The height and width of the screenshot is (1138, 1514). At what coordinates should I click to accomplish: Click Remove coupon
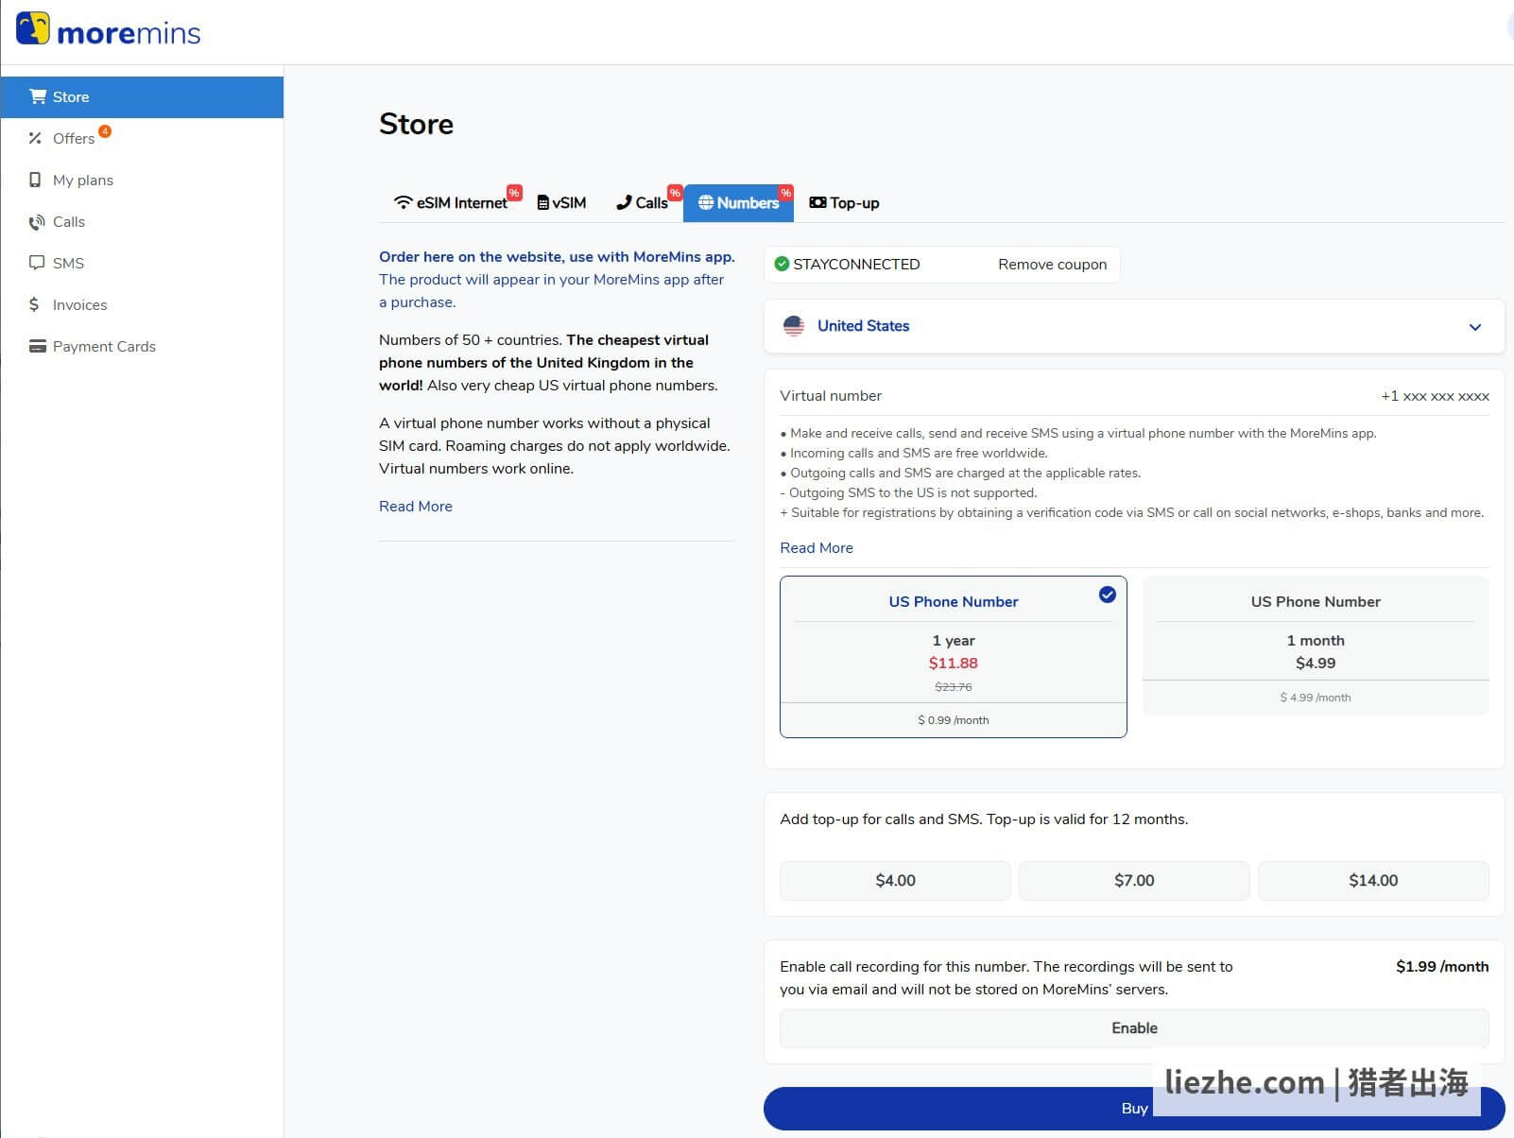[1052, 265]
